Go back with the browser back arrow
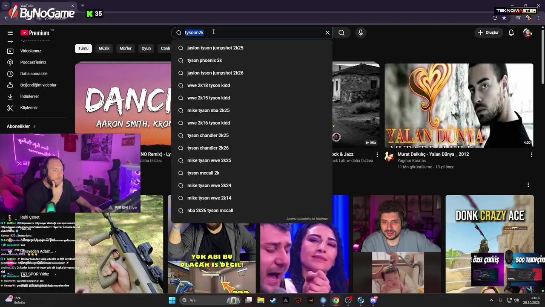The height and width of the screenshot is (307, 545). pos(6,18)
